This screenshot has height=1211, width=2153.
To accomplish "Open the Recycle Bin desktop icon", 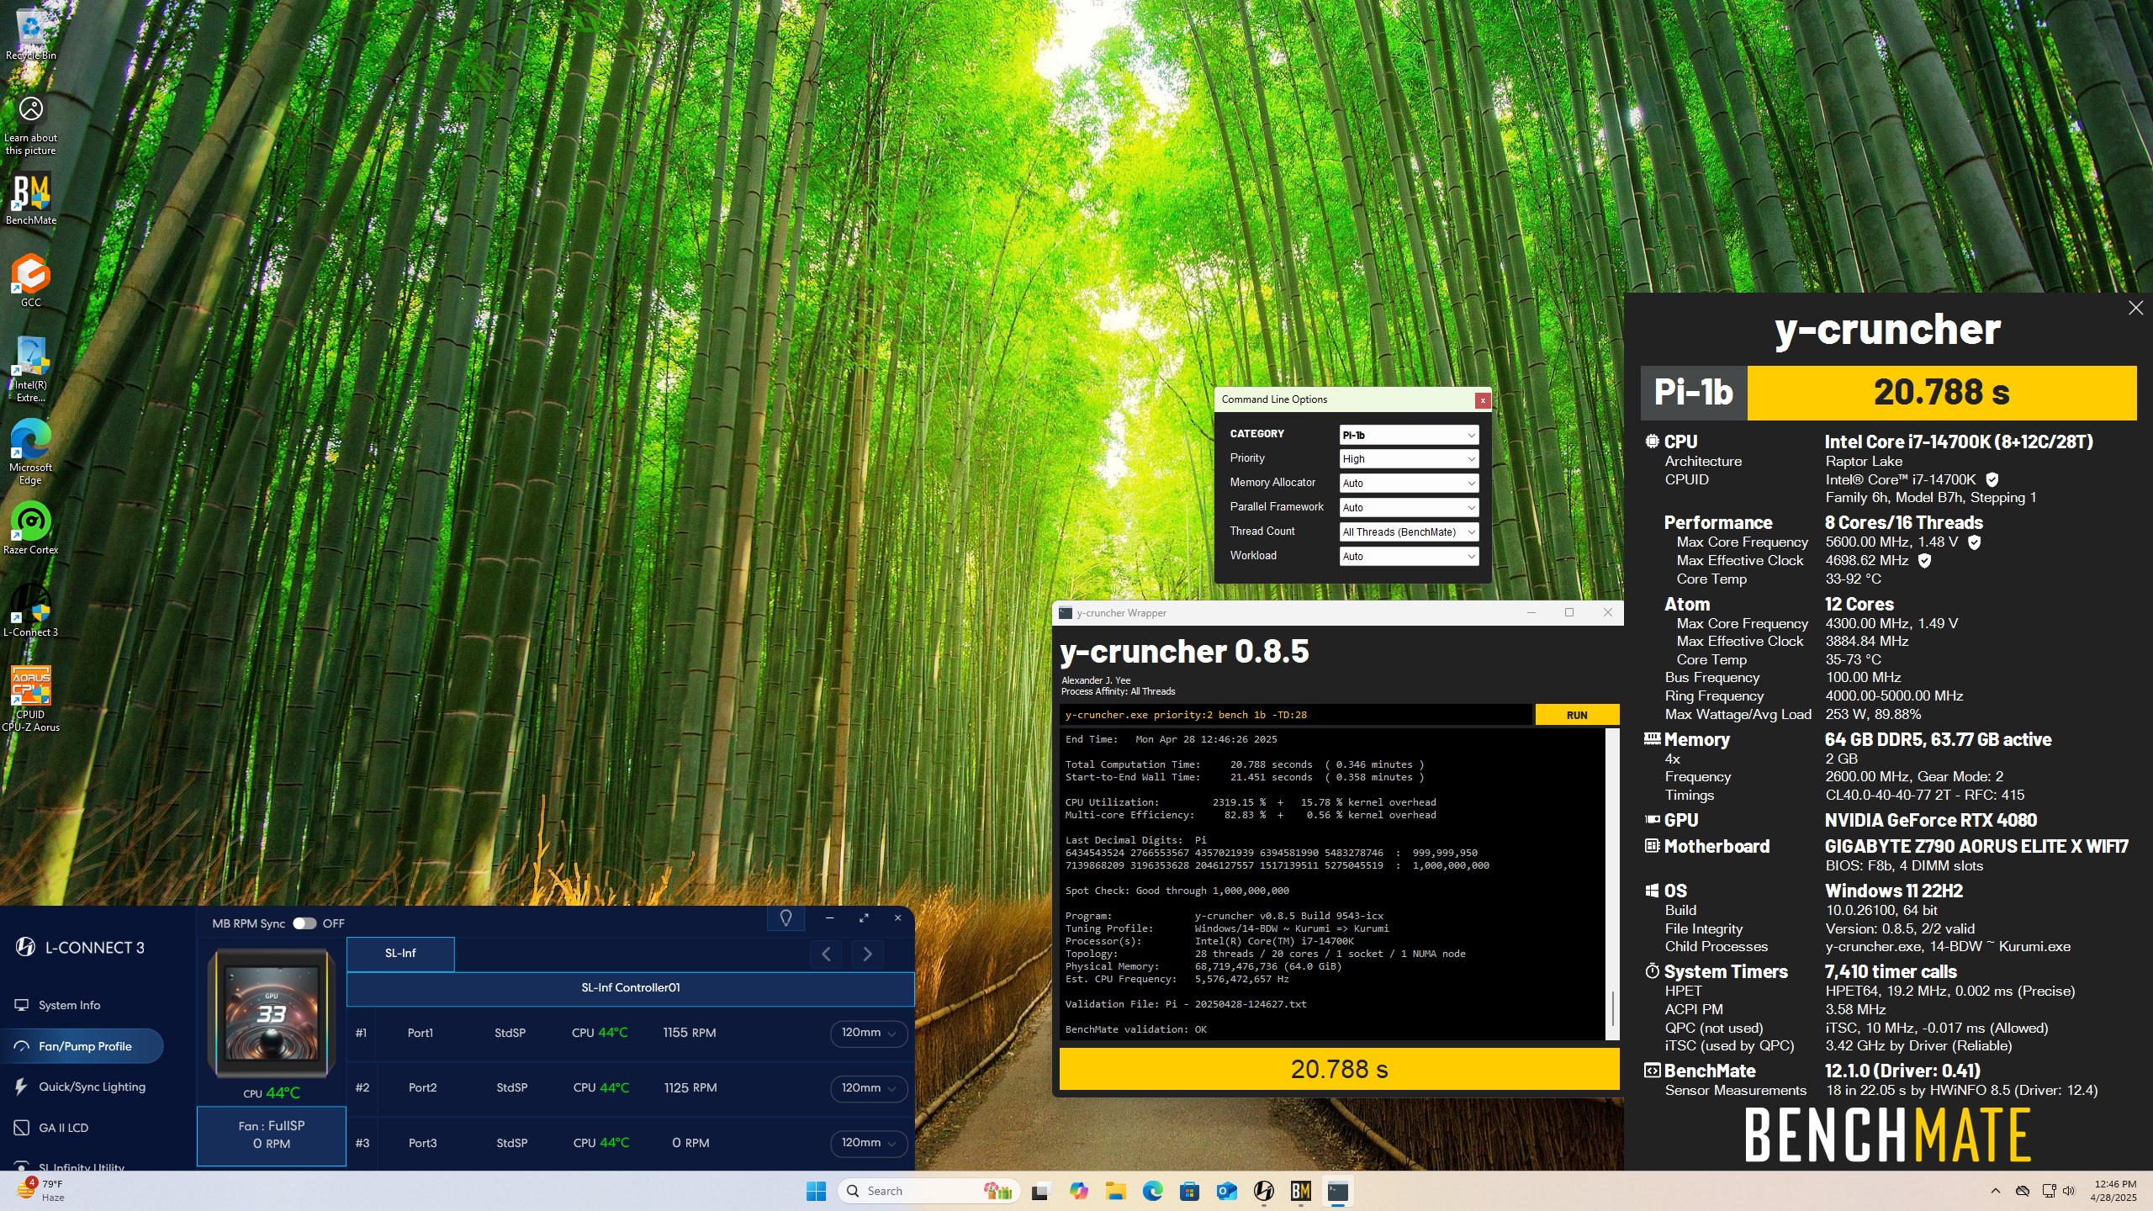I will pos(31,34).
